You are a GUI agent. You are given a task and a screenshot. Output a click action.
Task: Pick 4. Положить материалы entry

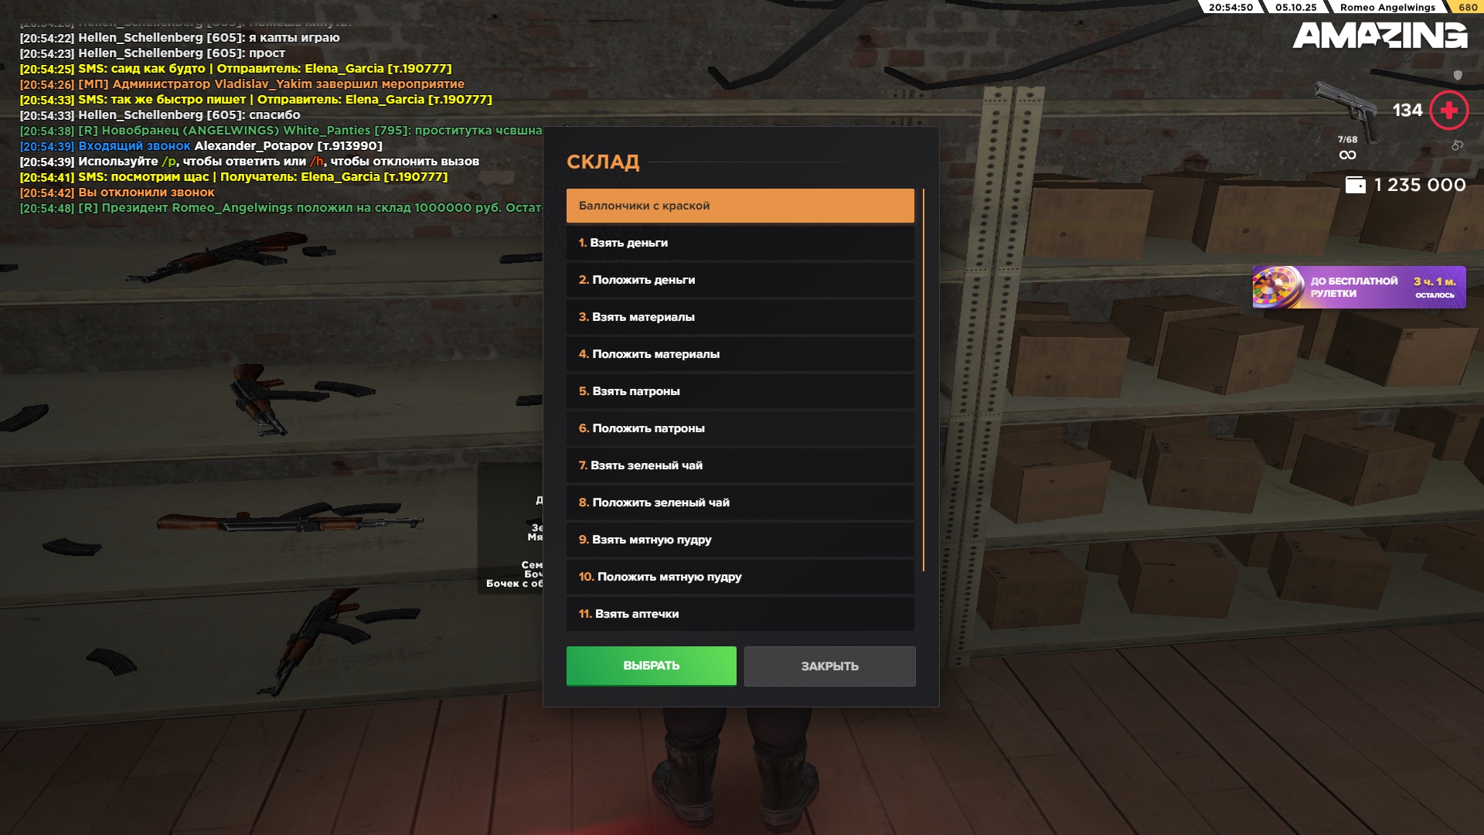(x=740, y=354)
